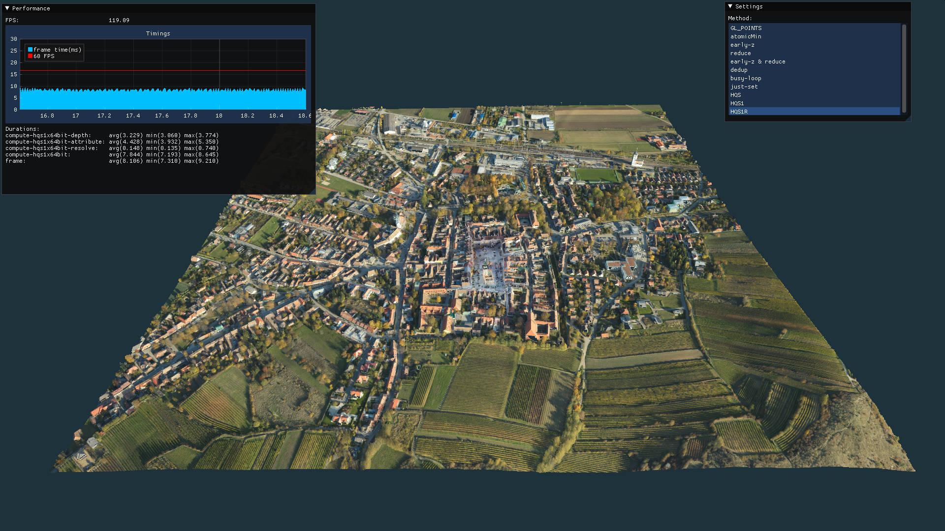Click the blue frame time color swatch

tap(30, 50)
